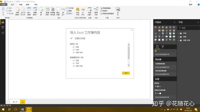
Task: Open the Report view in left sidebar
Action: coord(3,22)
